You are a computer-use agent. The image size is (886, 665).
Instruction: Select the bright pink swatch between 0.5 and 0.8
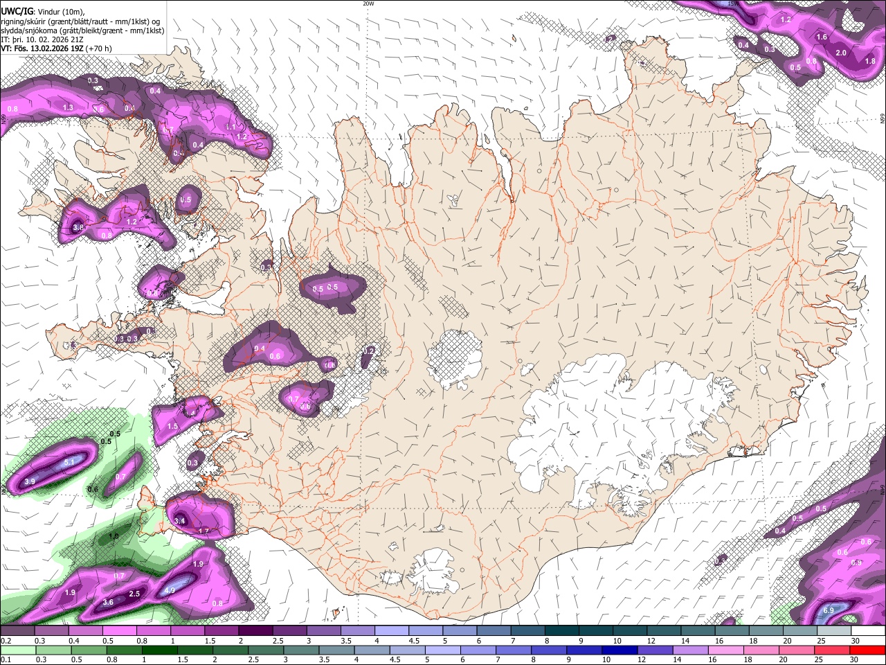click(119, 631)
